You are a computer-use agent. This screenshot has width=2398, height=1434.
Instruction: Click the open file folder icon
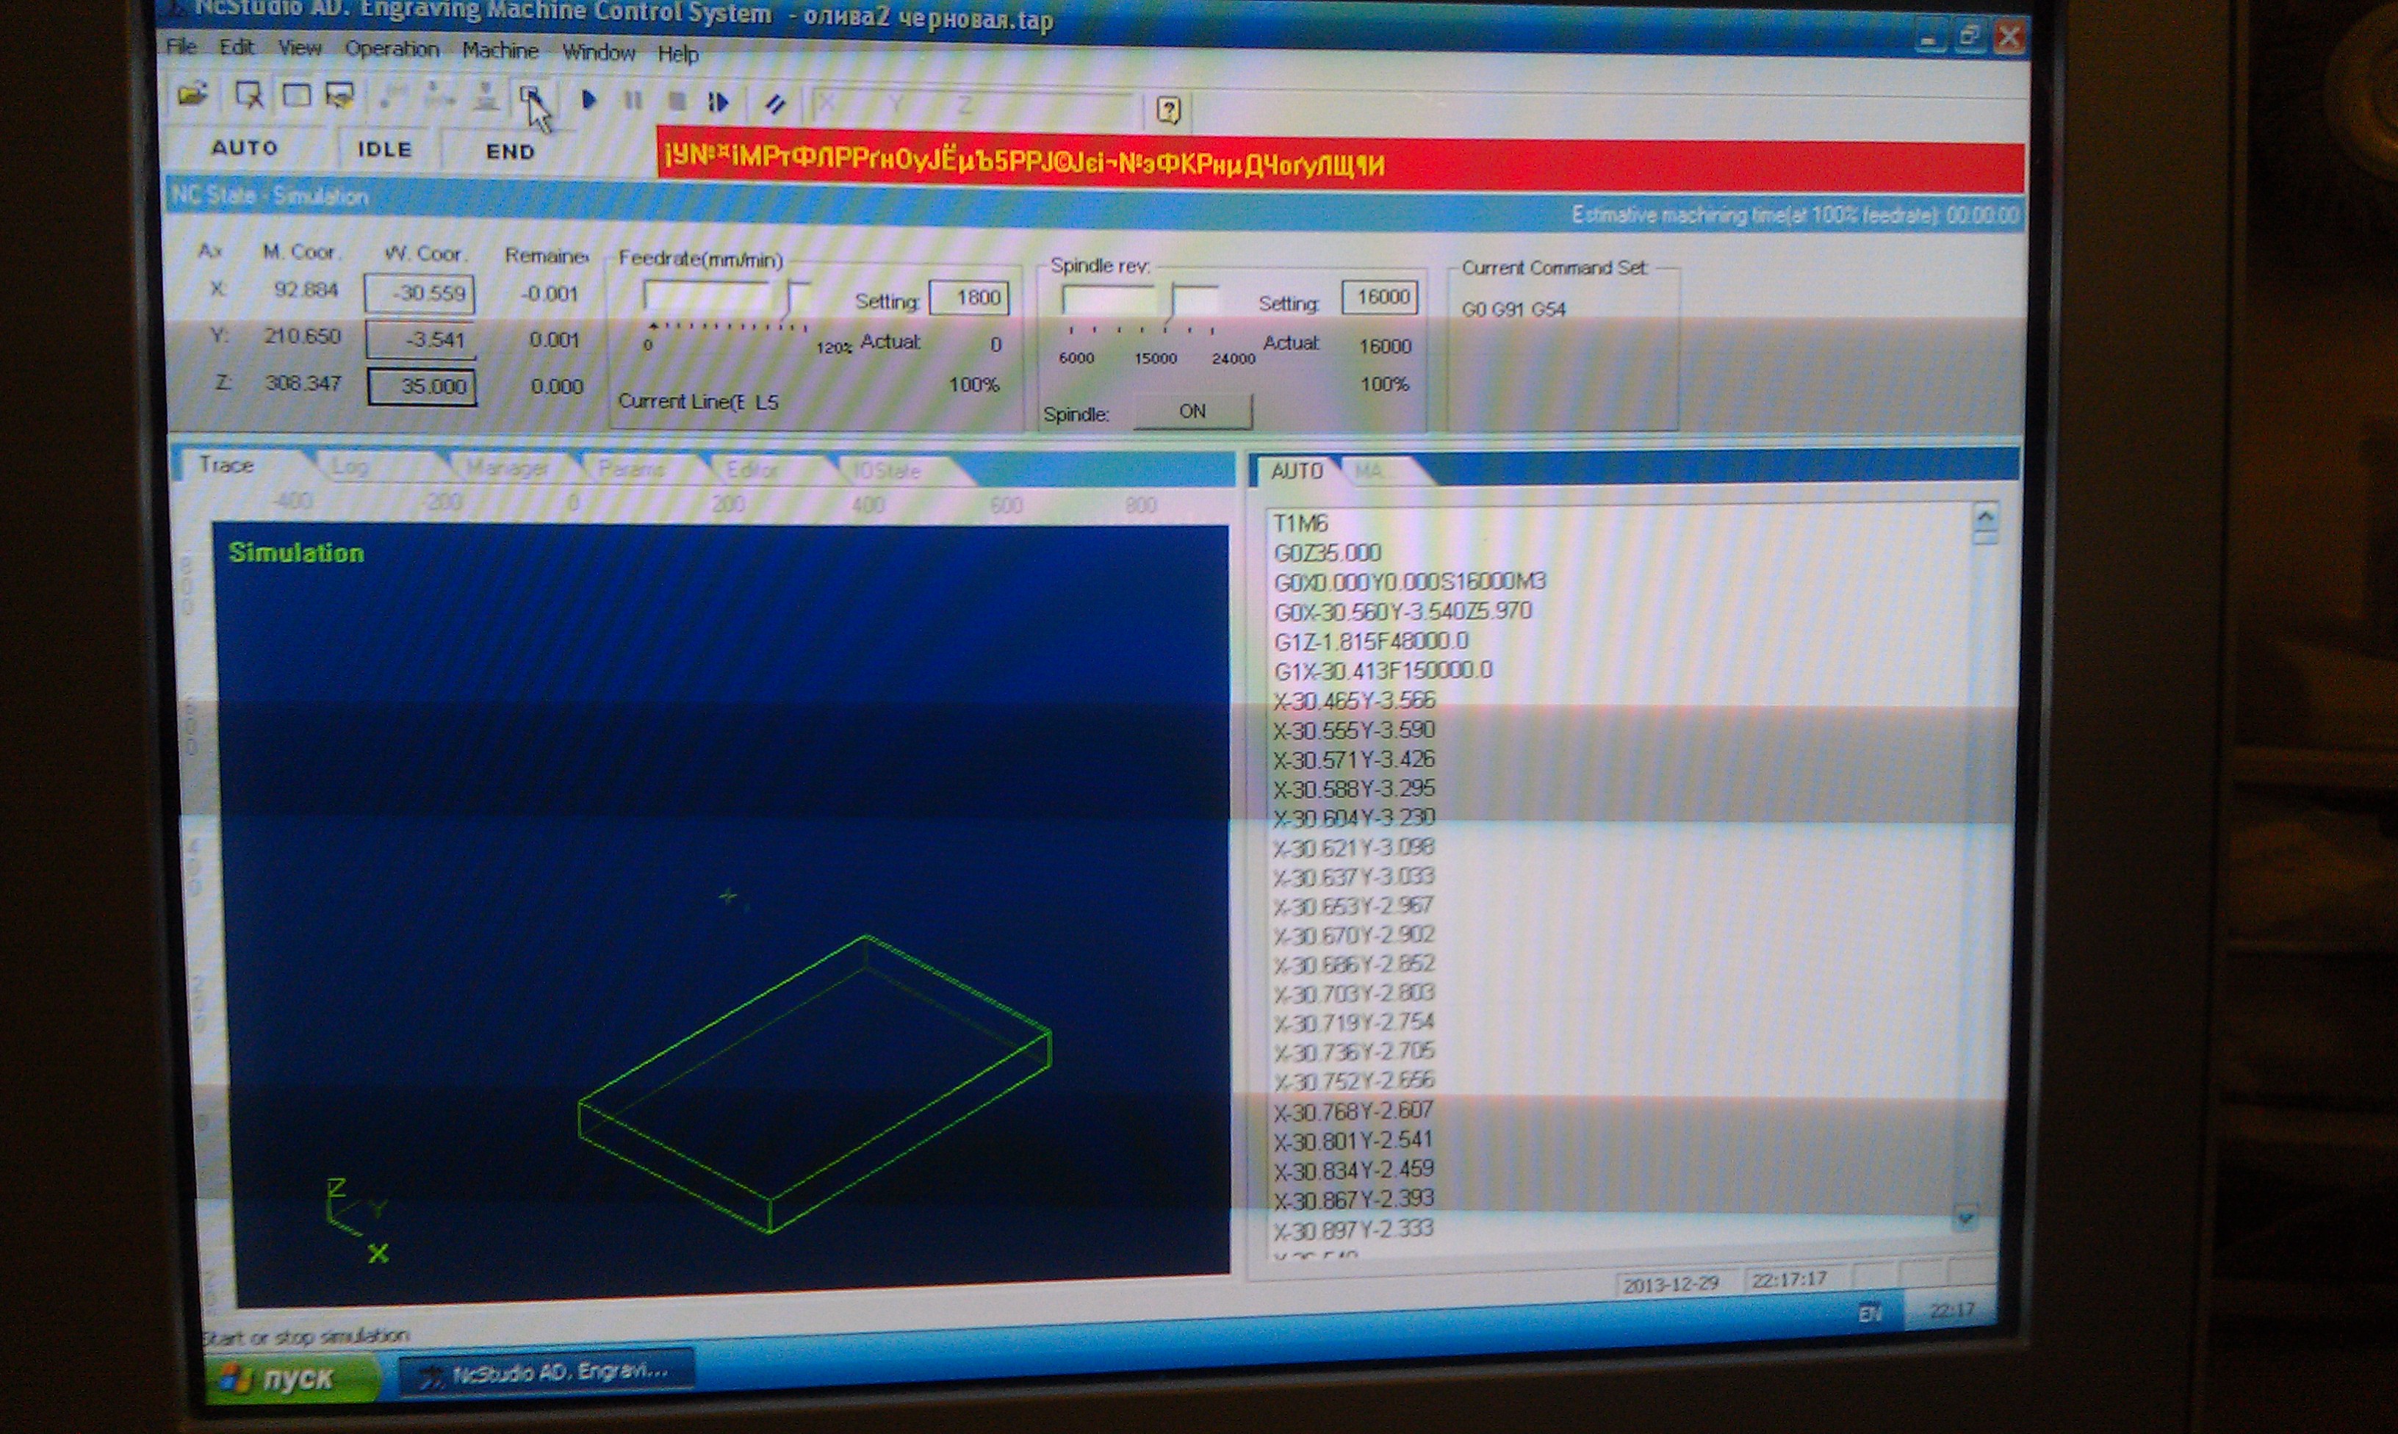tap(193, 95)
